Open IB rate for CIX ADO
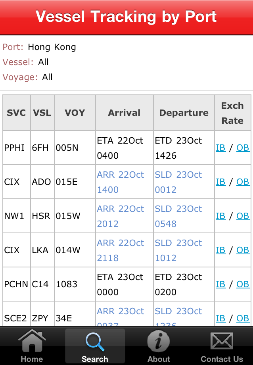This screenshot has height=365, width=253. 221,182
